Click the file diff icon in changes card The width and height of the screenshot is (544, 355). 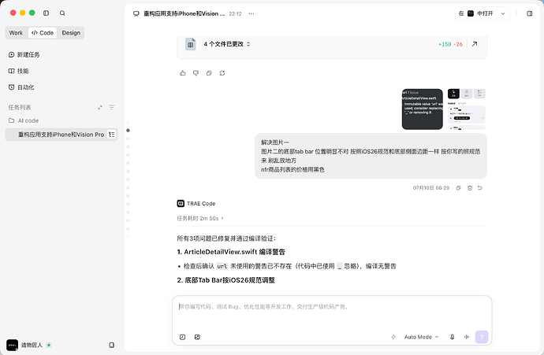click(x=191, y=44)
